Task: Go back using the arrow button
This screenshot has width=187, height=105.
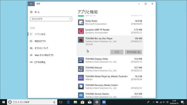Action: pos(31,4)
